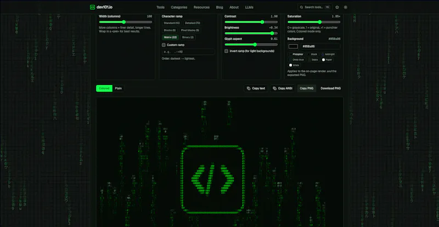Click the background hex input #050a06
This screenshot has height=227, width=439.
(x=320, y=47)
